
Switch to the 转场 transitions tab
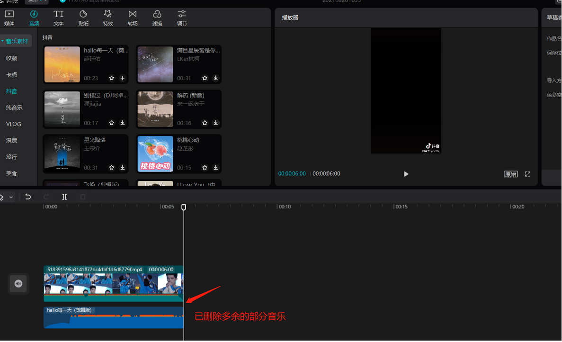click(x=133, y=18)
